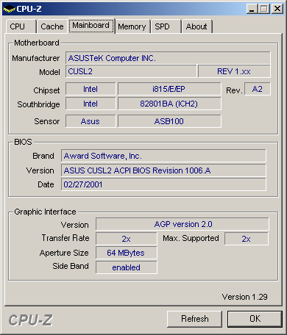Click the Asus sensor vendor field
Viewport: 287px width, 335px height.
coord(91,121)
